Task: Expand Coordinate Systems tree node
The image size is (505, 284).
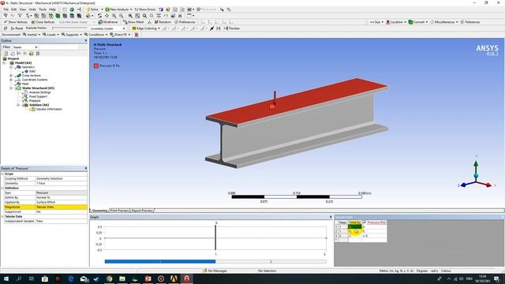Action: point(11,80)
